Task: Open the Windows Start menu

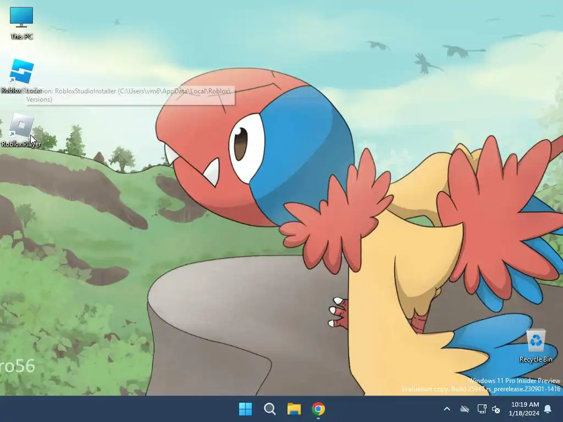Action: click(x=246, y=409)
